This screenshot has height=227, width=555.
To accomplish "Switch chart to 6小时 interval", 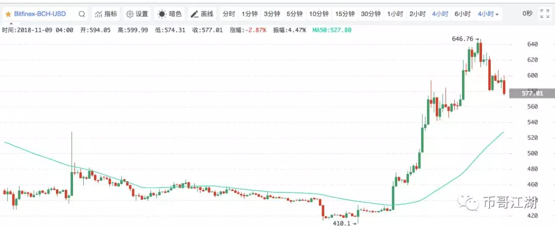I will 462,14.
